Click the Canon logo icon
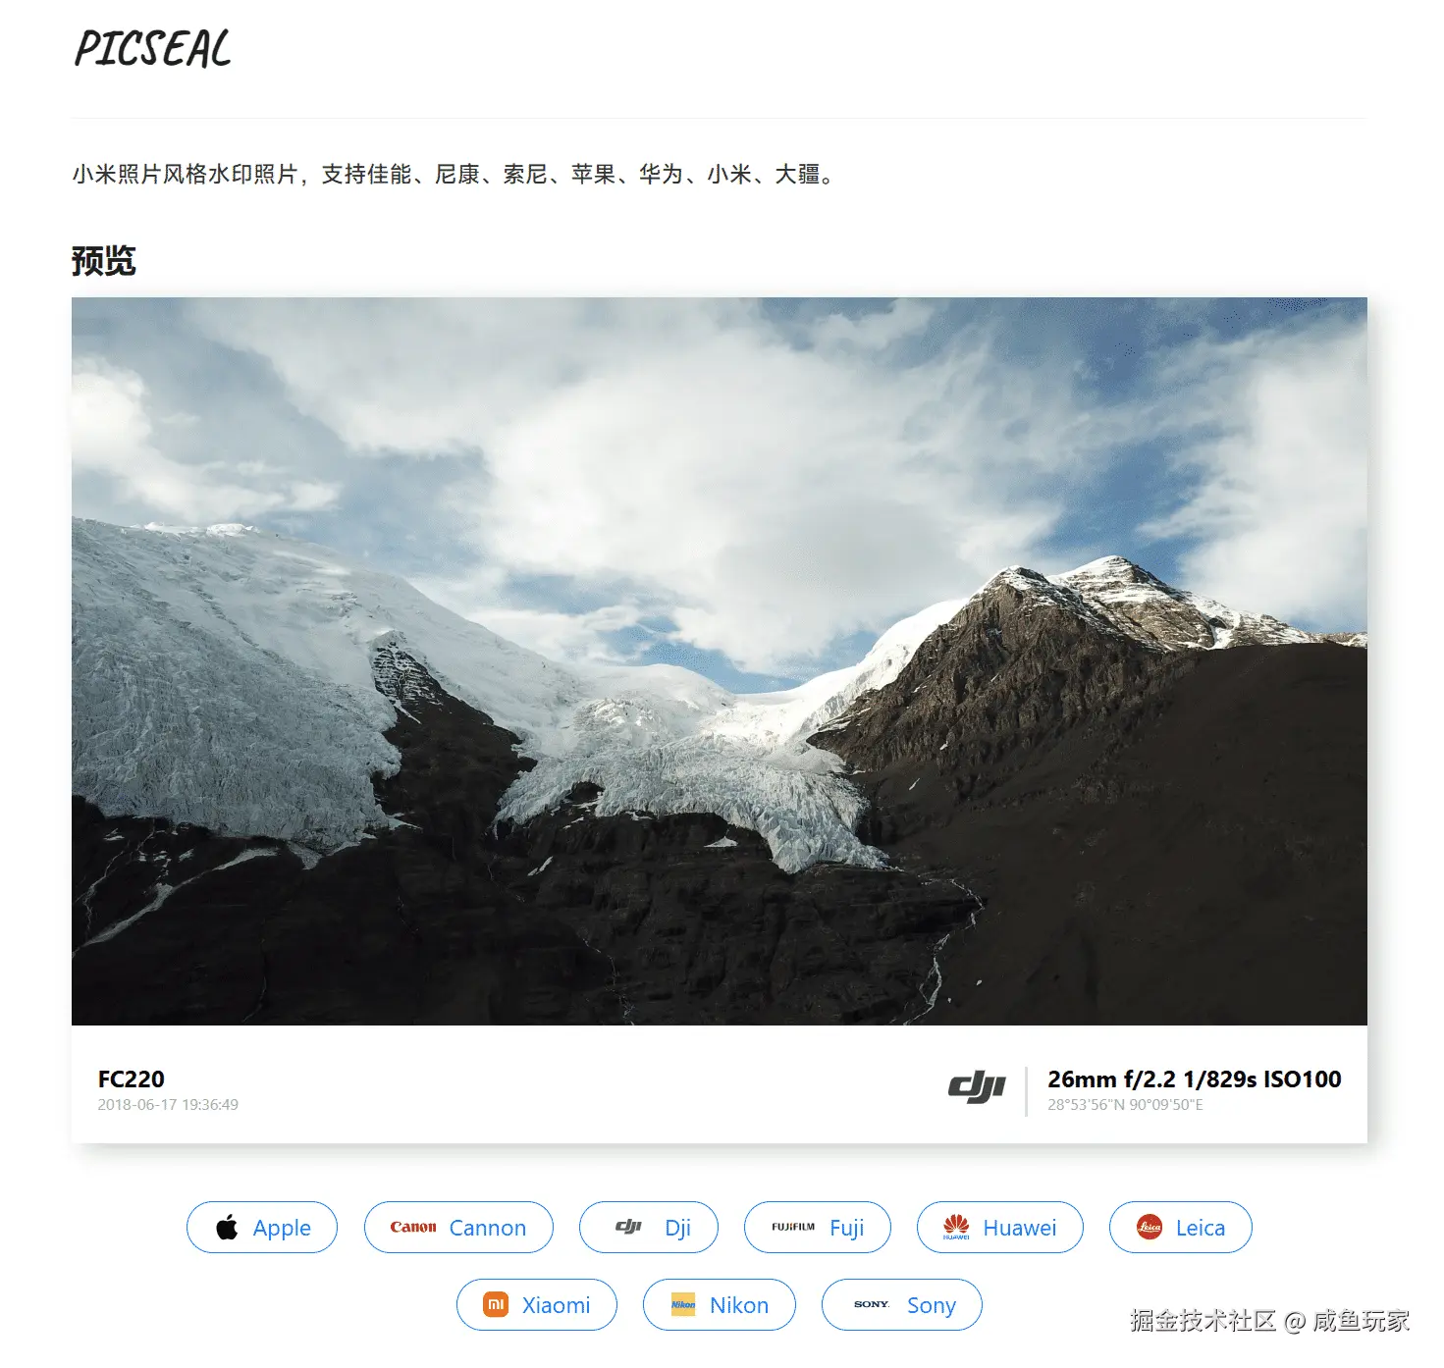1444x1368 pixels. [x=413, y=1227]
